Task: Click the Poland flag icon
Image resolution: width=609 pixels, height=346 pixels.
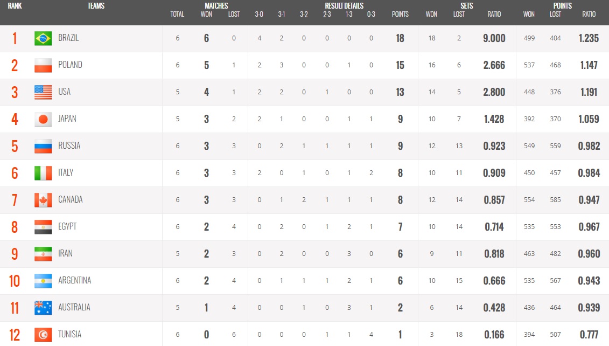Action: [43, 65]
